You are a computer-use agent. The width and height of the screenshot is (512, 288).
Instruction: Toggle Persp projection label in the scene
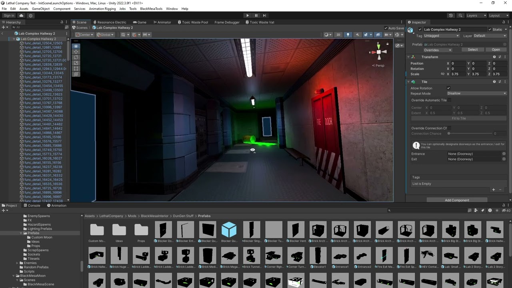378,66
